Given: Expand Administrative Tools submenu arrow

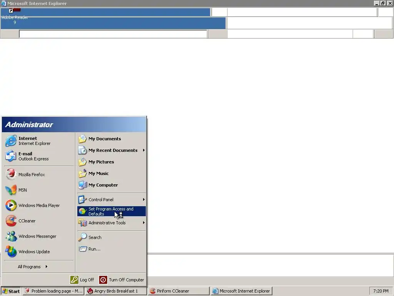Looking at the screenshot, I should 144,223.
